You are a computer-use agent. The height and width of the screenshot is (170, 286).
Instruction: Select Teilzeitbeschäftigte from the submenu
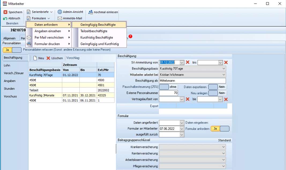pyautogui.click(x=94, y=31)
